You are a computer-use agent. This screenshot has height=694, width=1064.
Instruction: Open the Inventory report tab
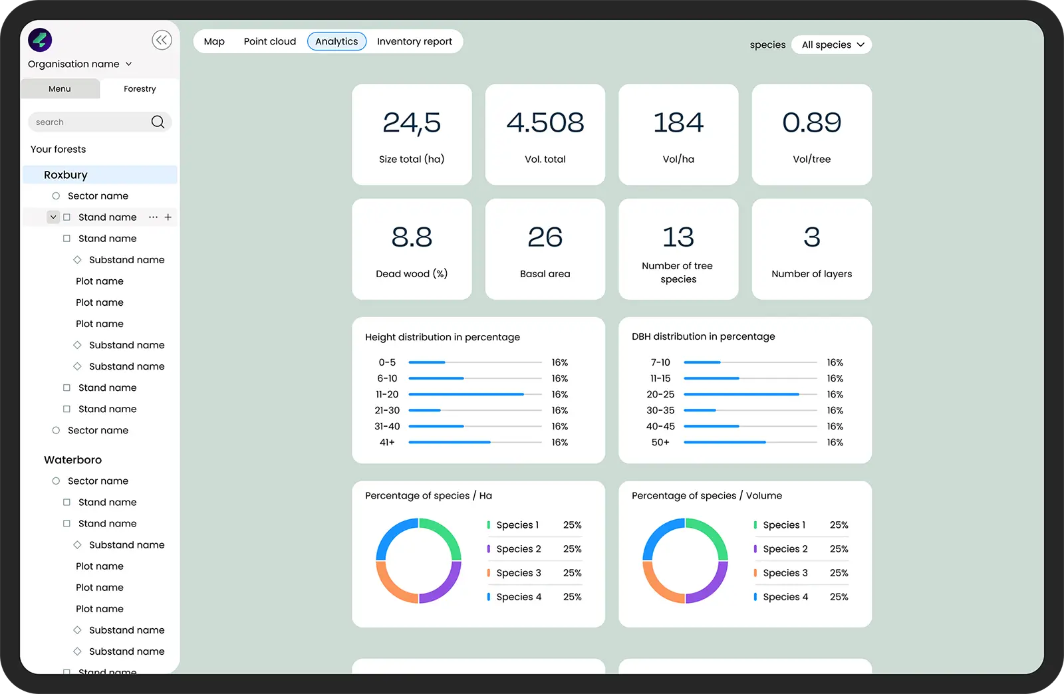point(414,41)
